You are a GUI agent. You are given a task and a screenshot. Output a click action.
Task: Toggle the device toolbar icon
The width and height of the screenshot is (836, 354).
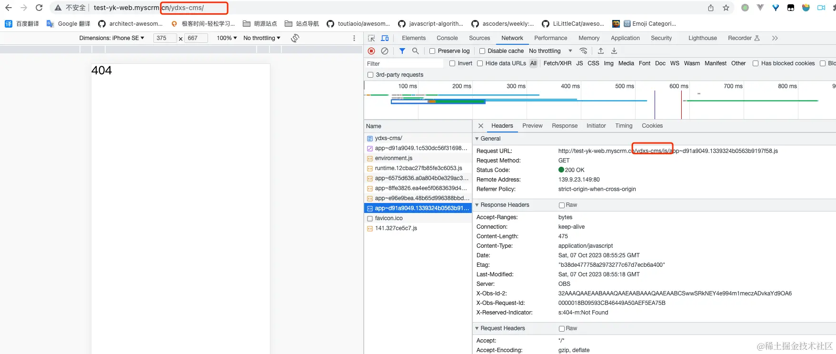385,38
